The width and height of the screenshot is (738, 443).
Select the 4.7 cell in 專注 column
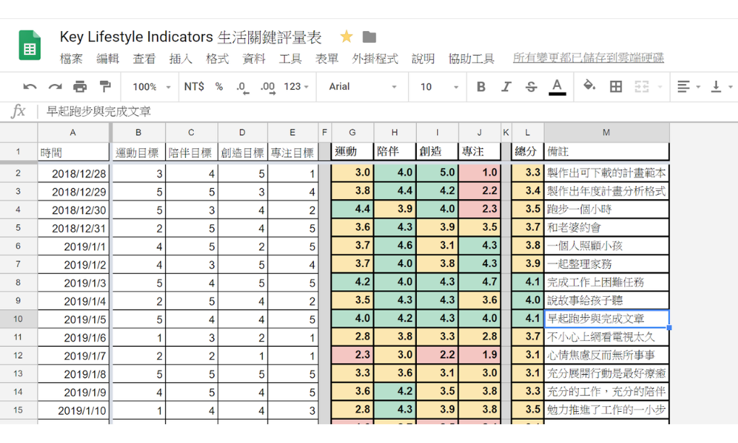pos(479,282)
